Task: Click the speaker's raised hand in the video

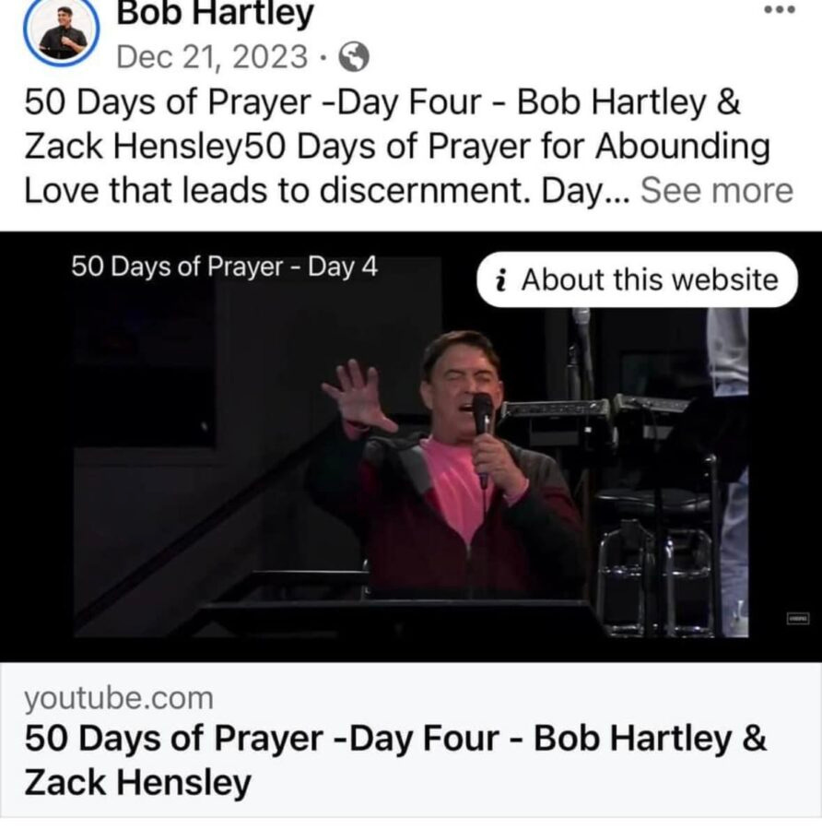Action: coord(355,396)
